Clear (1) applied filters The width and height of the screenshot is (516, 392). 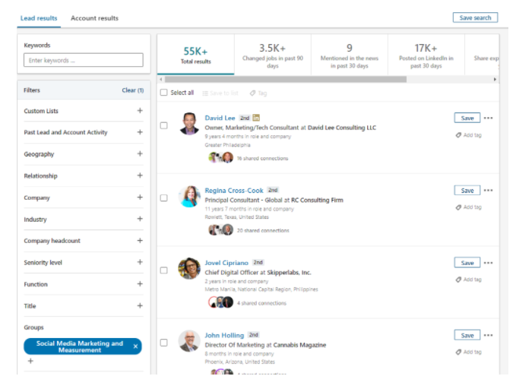[x=133, y=90]
